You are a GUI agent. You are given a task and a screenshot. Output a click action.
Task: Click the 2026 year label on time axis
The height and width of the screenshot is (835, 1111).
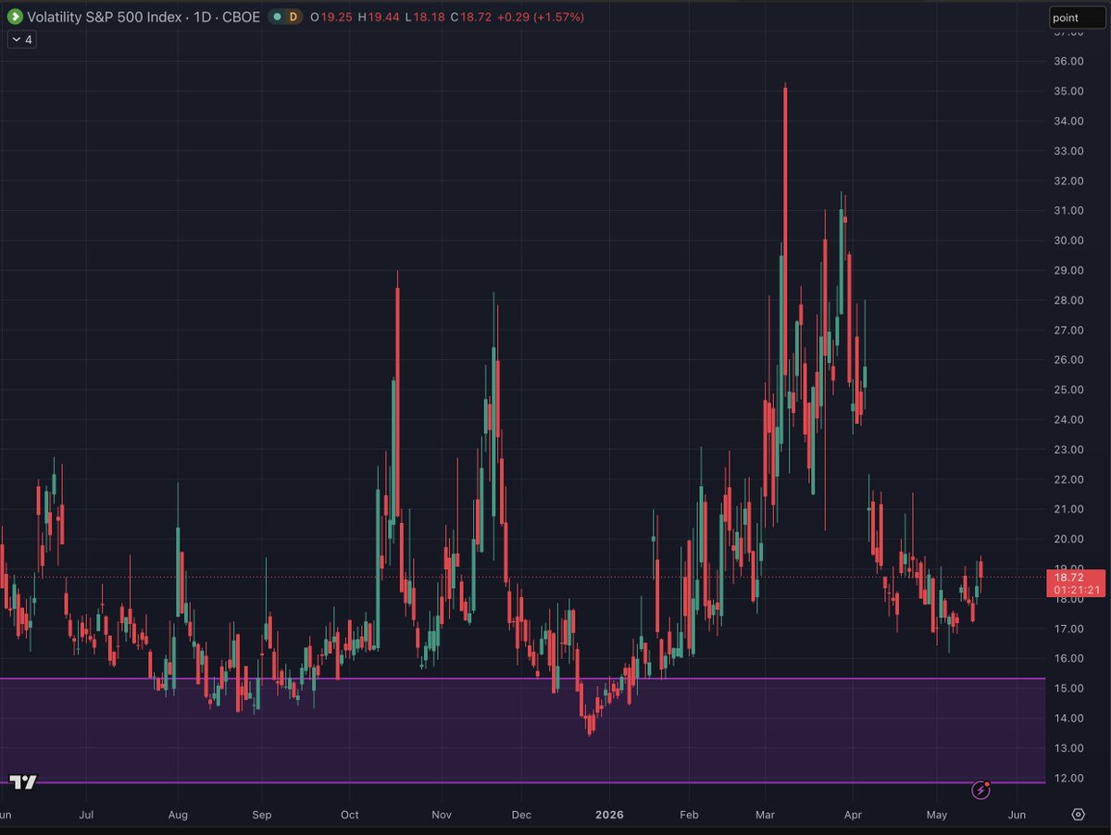click(609, 815)
